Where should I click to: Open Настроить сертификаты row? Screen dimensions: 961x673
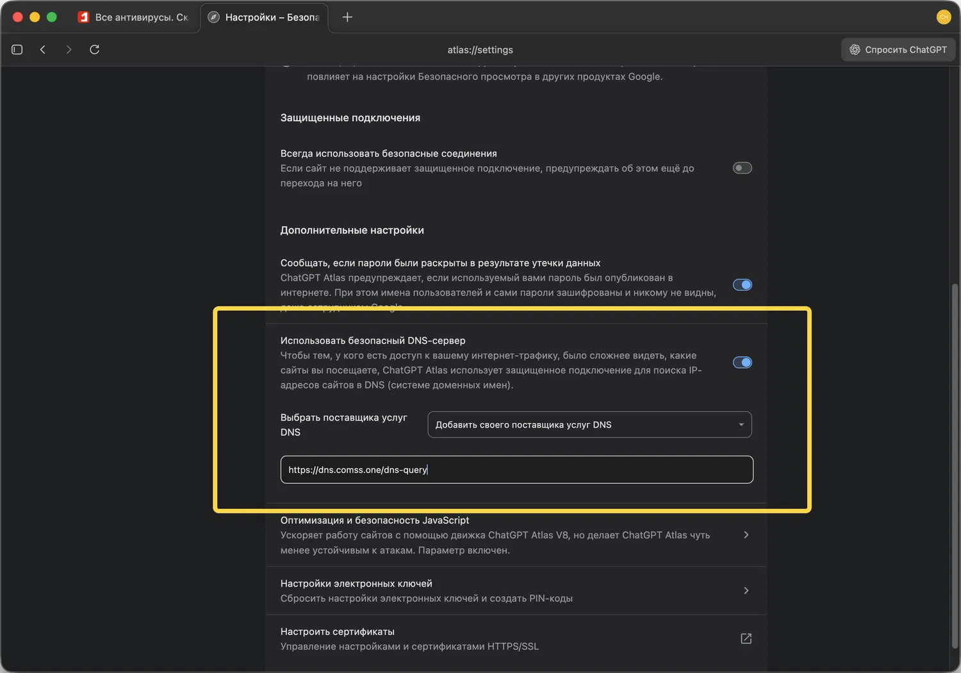(x=516, y=639)
